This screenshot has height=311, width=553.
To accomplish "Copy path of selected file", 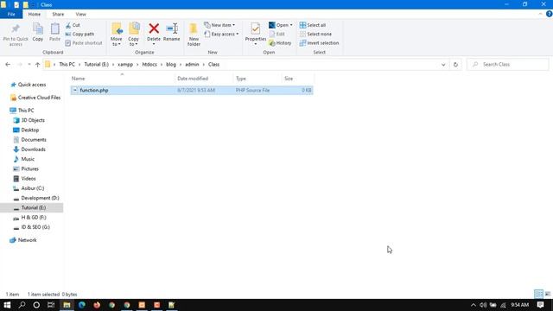I will [79, 34].
